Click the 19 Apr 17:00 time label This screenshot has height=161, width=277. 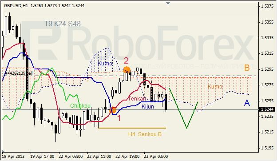42,157
